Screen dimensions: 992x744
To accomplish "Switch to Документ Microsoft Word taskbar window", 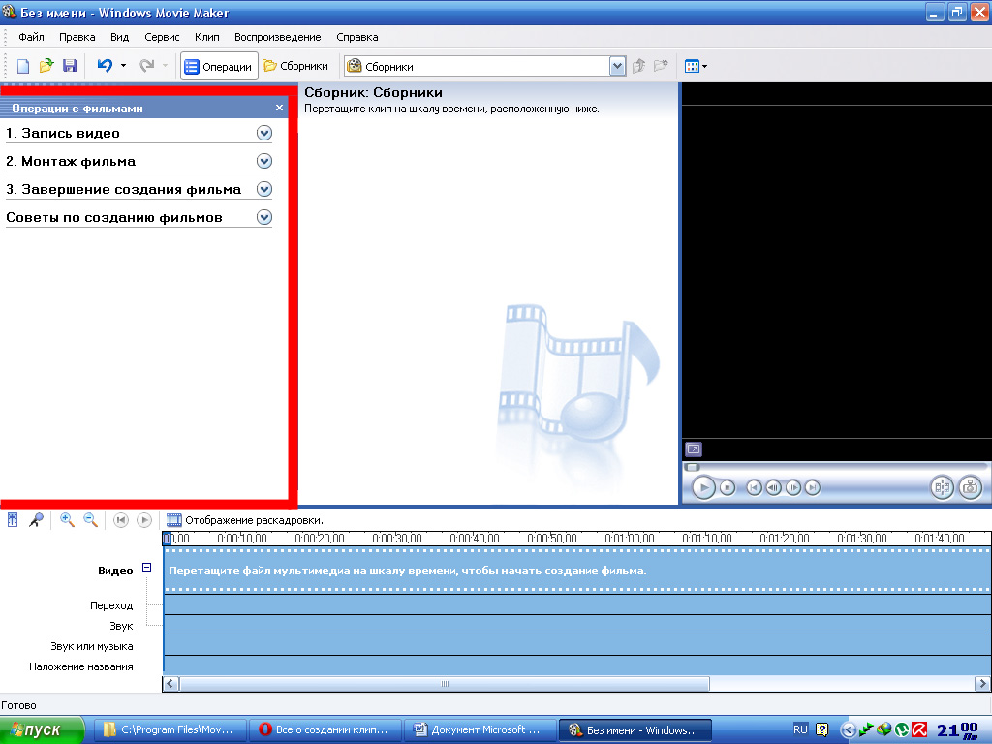I will [480, 730].
